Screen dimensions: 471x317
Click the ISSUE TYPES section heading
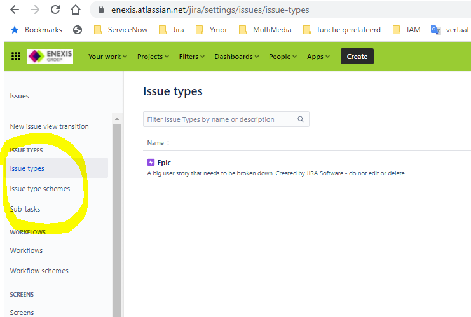coord(26,150)
